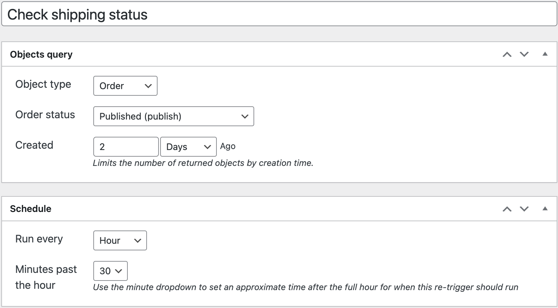
Task: Move Objects query panel up
Action: pos(507,54)
